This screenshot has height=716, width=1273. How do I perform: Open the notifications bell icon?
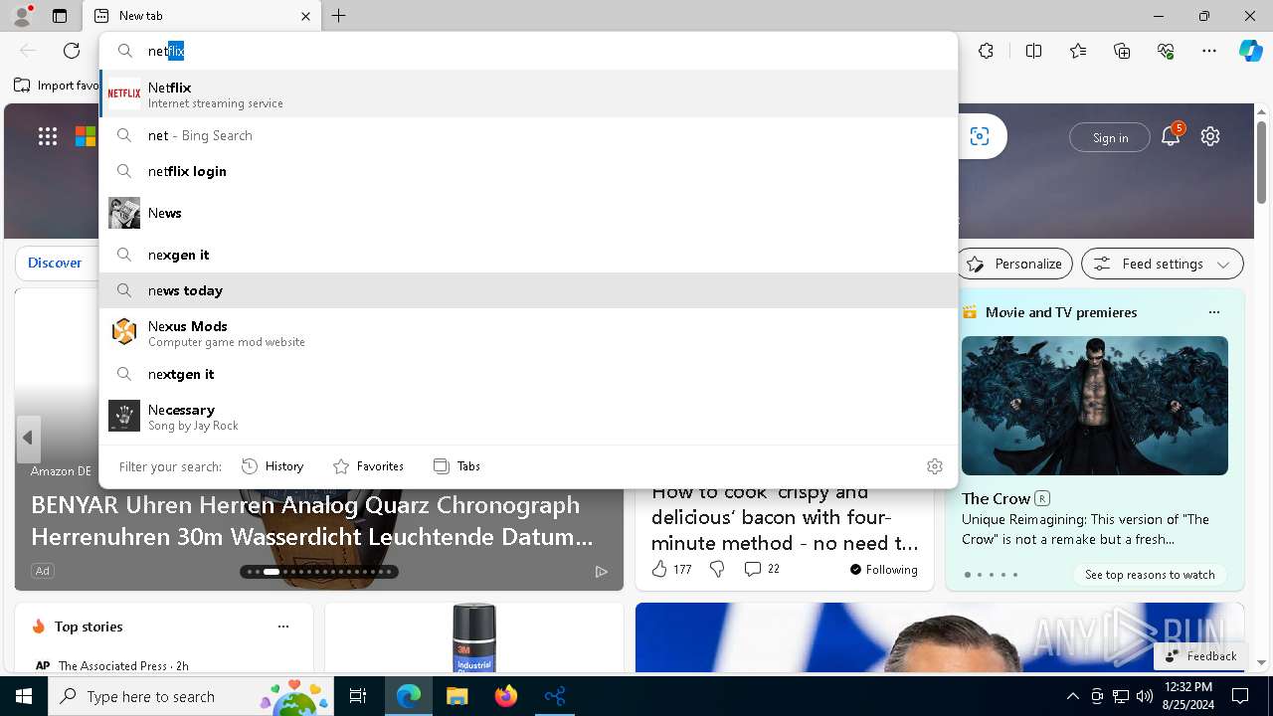[1171, 136]
